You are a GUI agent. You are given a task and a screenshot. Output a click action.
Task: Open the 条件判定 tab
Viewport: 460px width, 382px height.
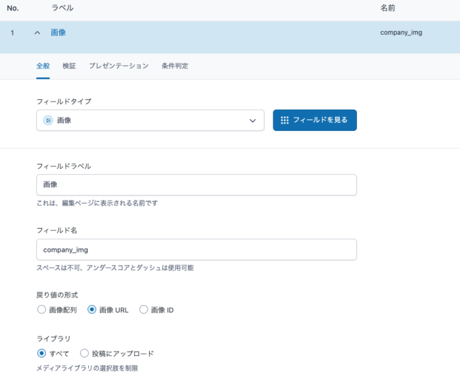click(x=175, y=66)
